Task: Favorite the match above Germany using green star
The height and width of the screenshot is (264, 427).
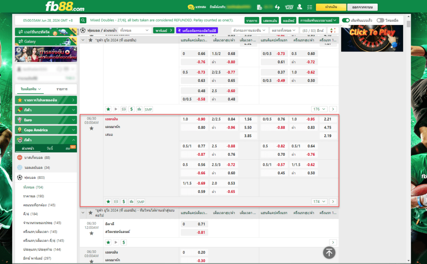Action: coord(108,109)
